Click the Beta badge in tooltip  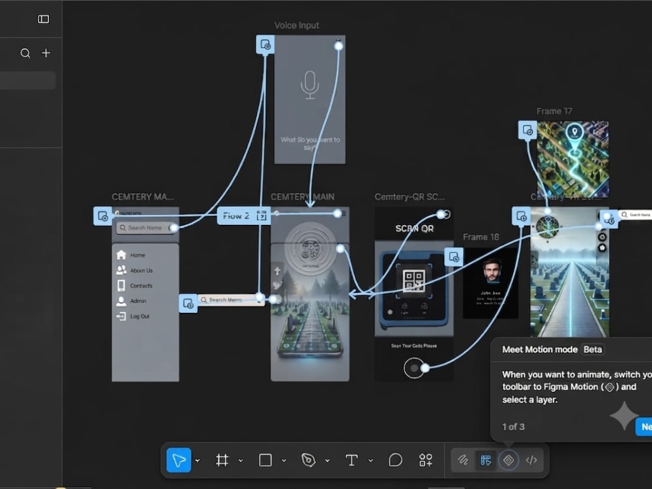(593, 349)
